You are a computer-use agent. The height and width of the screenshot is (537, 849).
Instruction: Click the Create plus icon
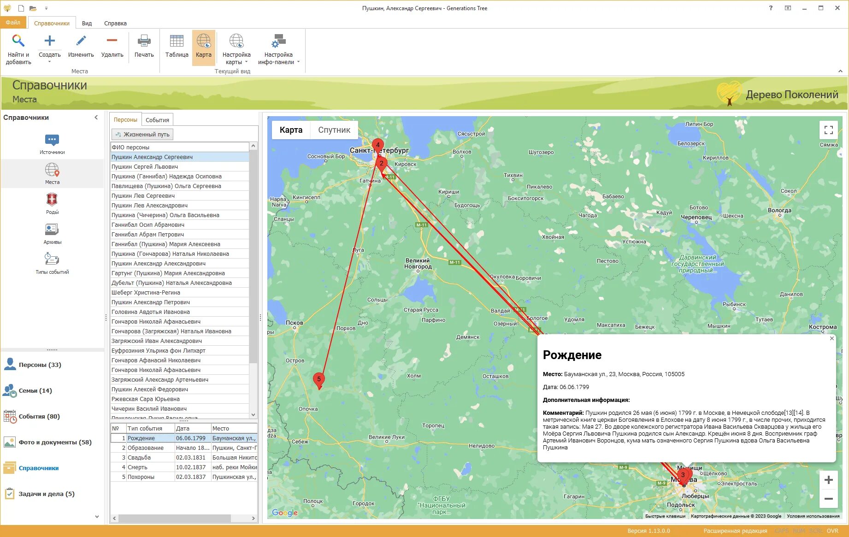49,41
